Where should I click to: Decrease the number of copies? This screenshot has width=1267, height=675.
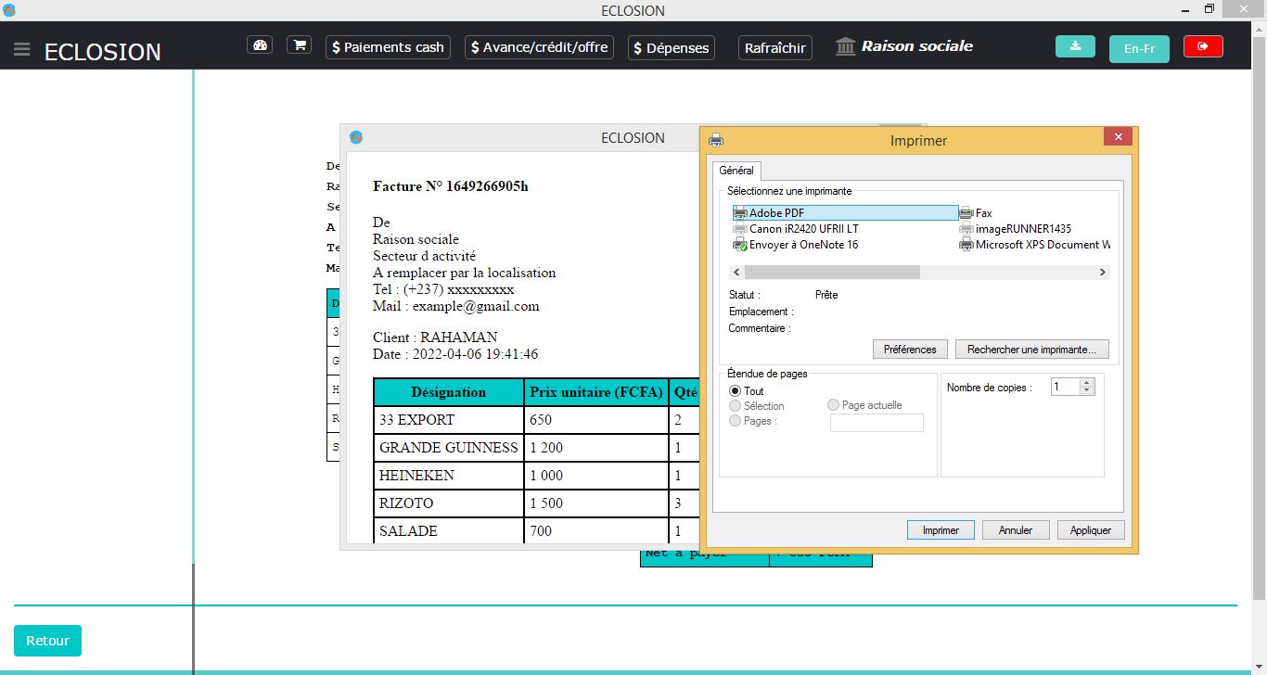pyautogui.click(x=1087, y=390)
